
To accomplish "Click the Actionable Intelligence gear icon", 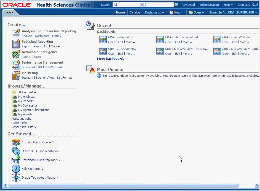I will pyautogui.click(x=16, y=54).
